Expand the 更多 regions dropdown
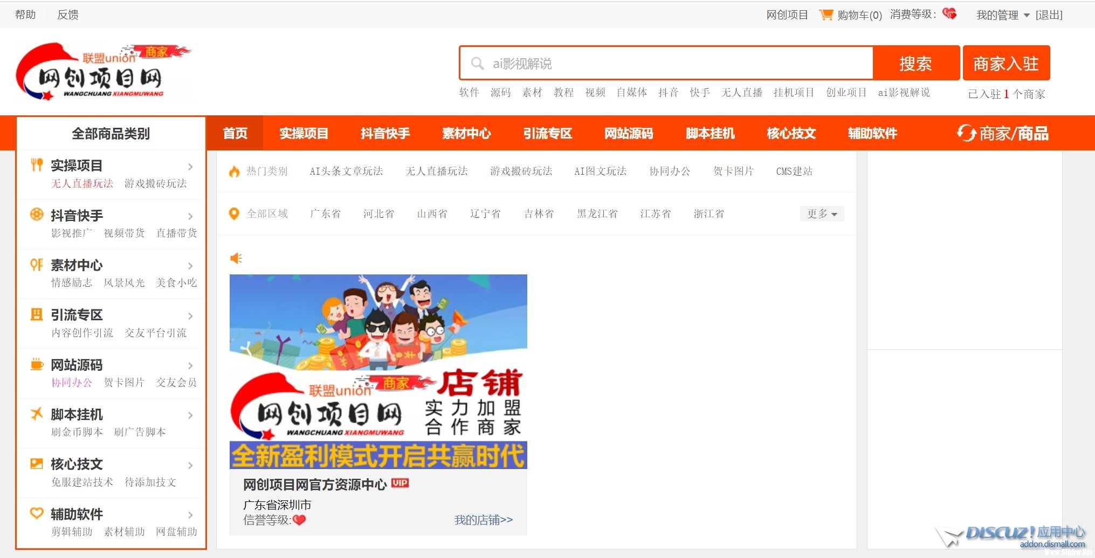1095x558 pixels. (x=822, y=214)
